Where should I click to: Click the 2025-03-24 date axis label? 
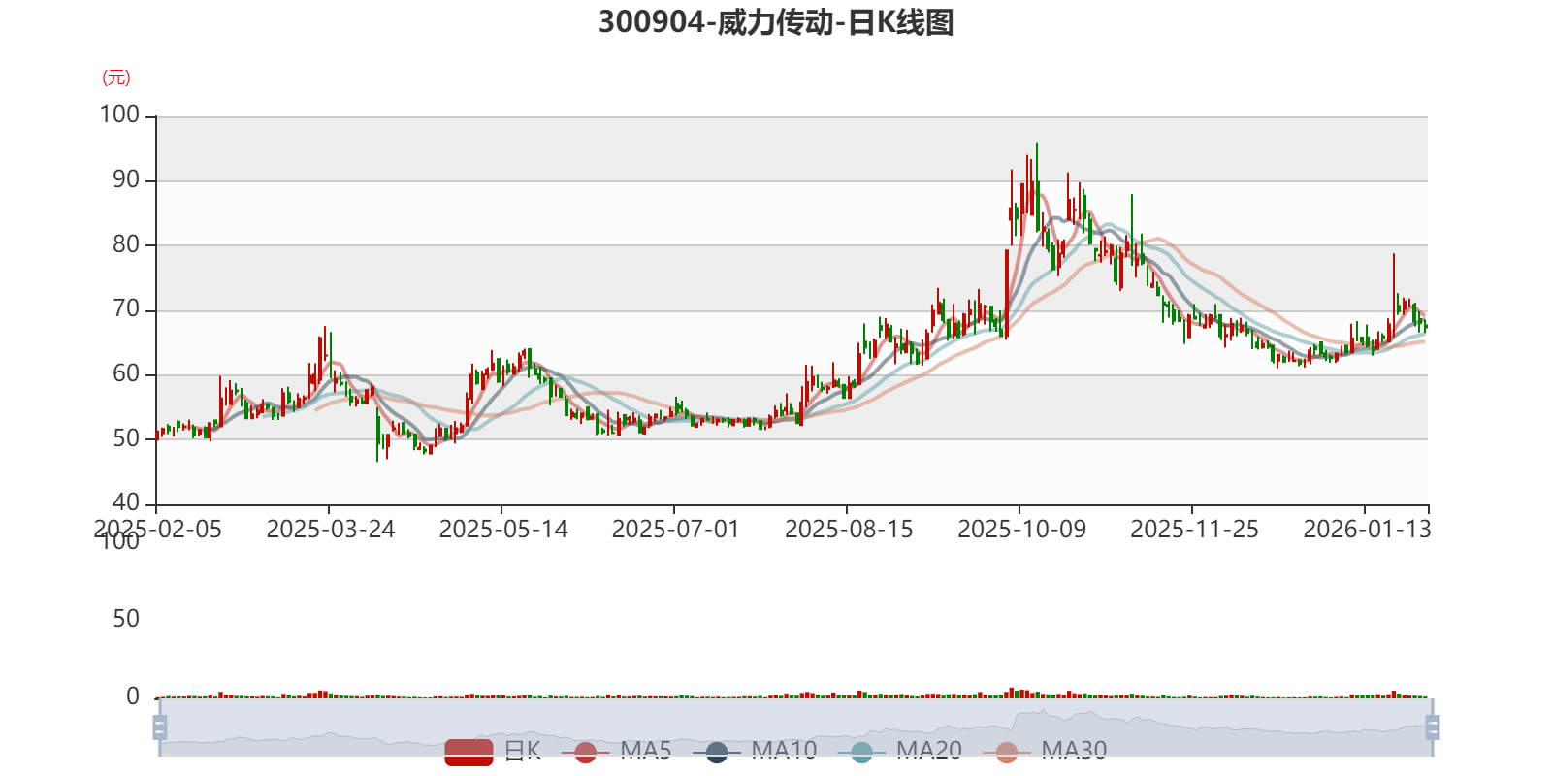pos(331,530)
